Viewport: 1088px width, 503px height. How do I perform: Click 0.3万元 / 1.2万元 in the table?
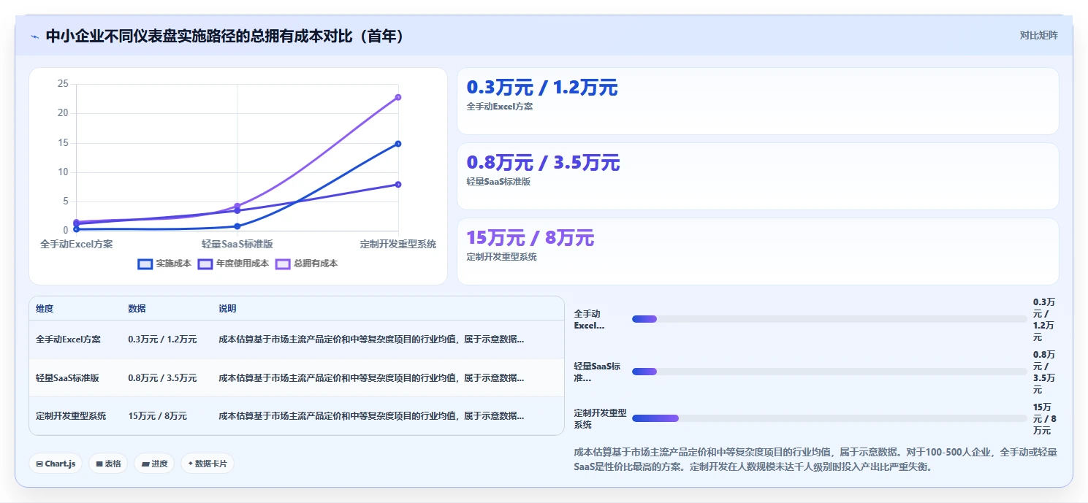[x=162, y=339]
